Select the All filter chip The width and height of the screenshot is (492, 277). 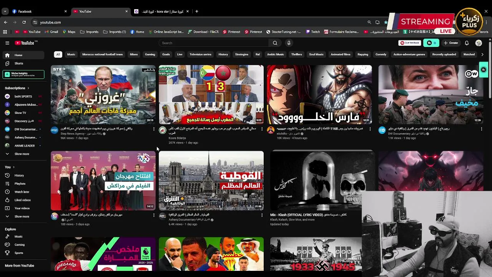pos(58,55)
